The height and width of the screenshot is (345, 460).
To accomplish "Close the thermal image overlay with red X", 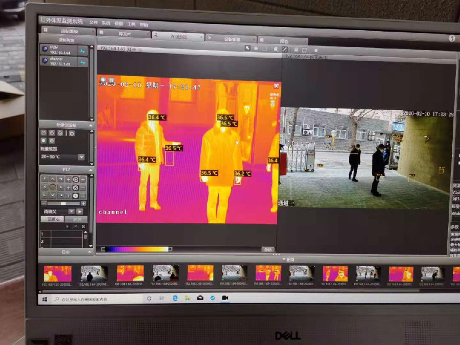I will 276,86.
